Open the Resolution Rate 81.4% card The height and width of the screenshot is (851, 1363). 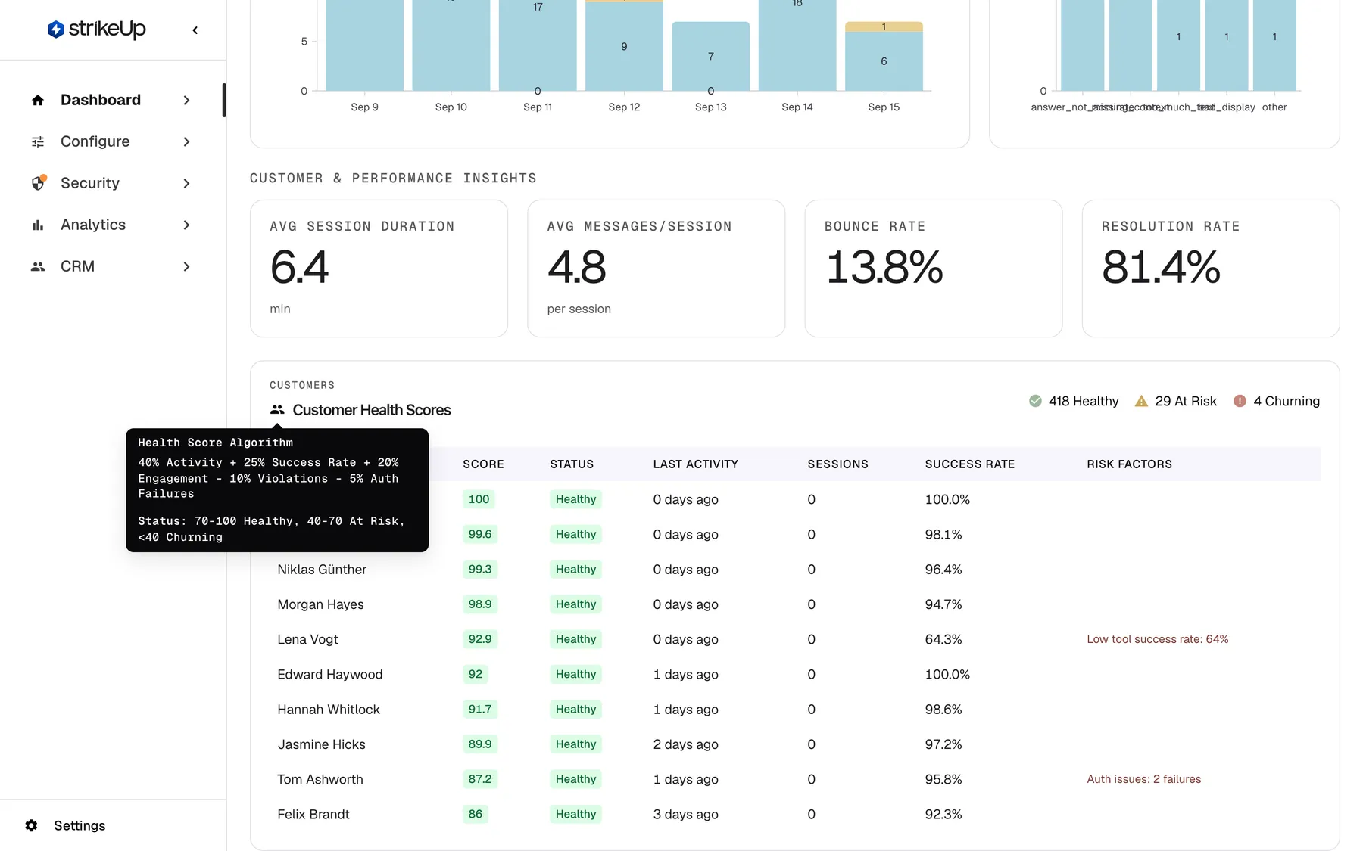(x=1210, y=269)
